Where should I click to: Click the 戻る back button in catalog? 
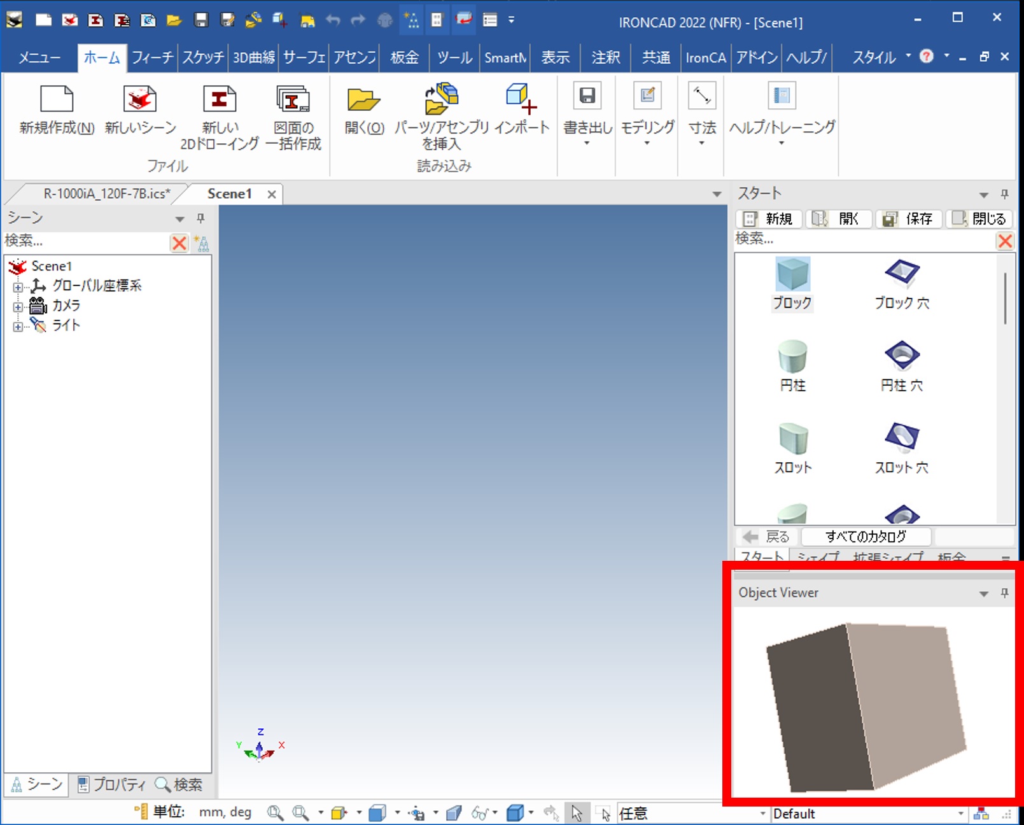[x=767, y=537]
